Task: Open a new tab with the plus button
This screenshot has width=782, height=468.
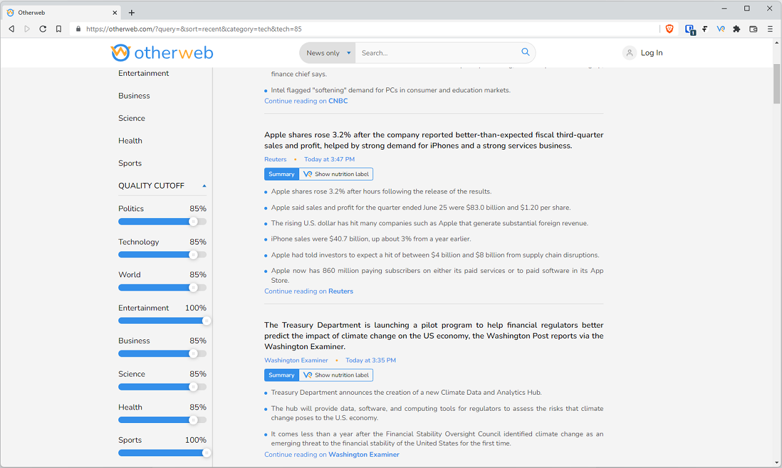Action: tap(132, 12)
